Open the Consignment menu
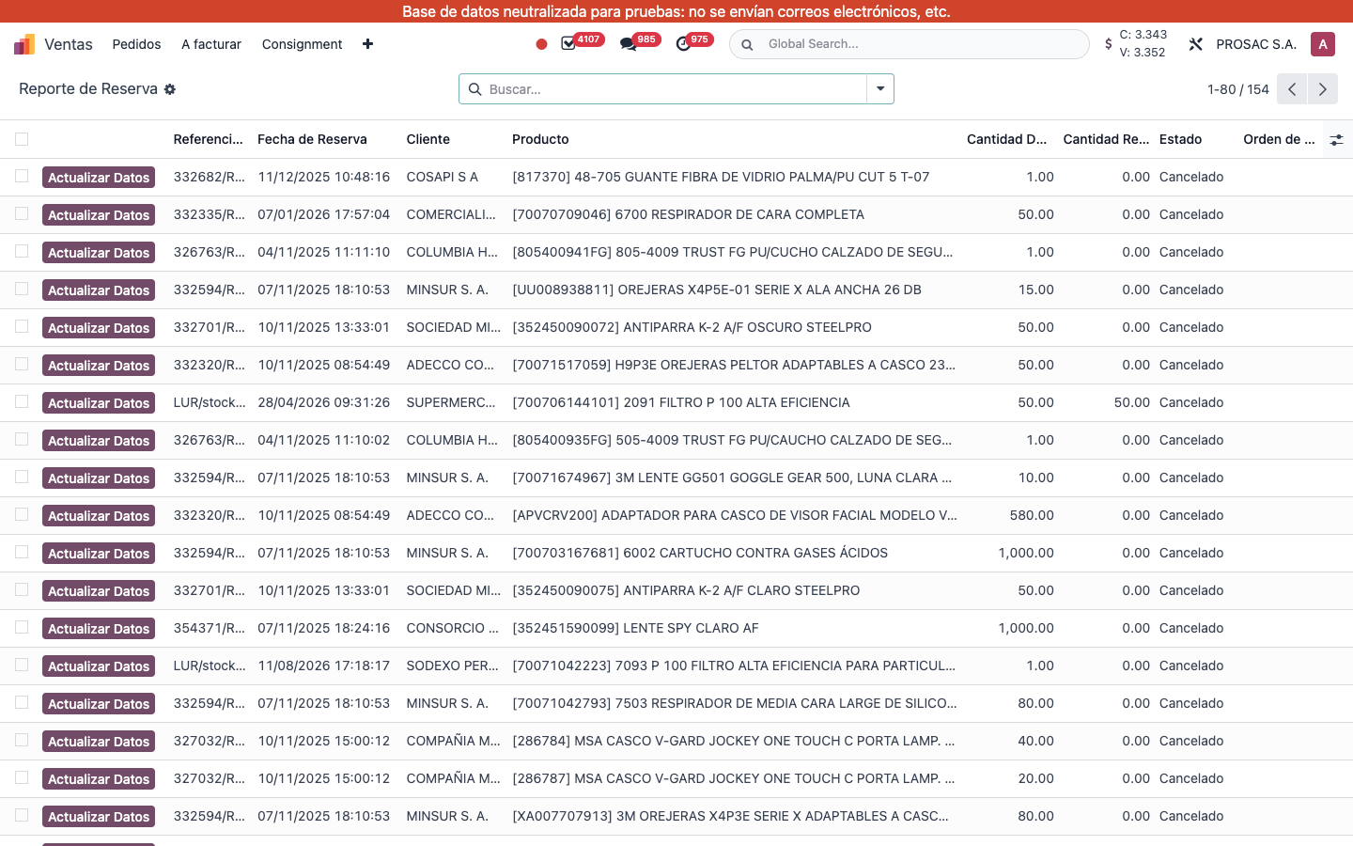 (x=302, y=44)
